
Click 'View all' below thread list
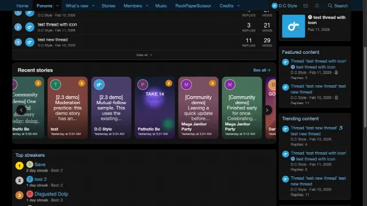coord(144,55)
